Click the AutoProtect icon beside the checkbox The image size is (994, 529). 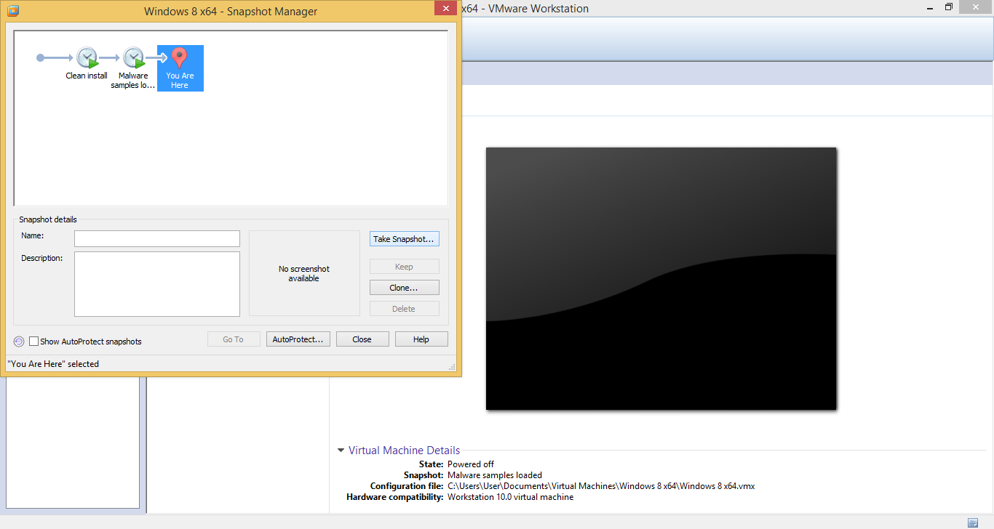coord(19,342)
